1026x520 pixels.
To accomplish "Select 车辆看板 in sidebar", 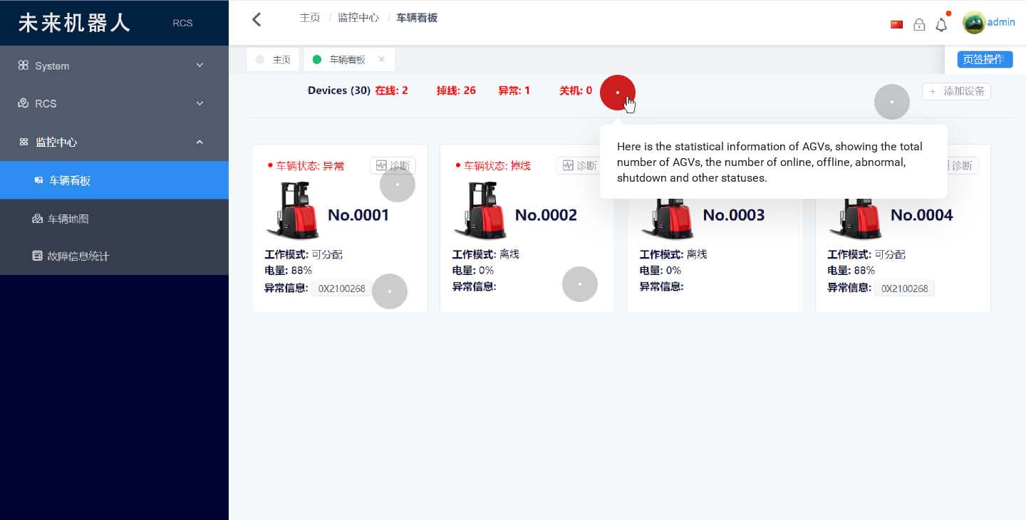I will pyautogui.click(x=114, y=180).
